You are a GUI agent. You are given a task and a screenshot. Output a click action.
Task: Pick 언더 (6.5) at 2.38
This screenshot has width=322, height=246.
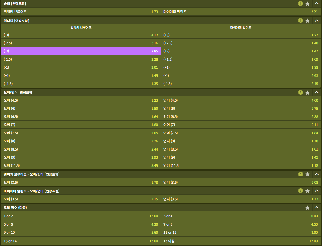tap(241, 116)
